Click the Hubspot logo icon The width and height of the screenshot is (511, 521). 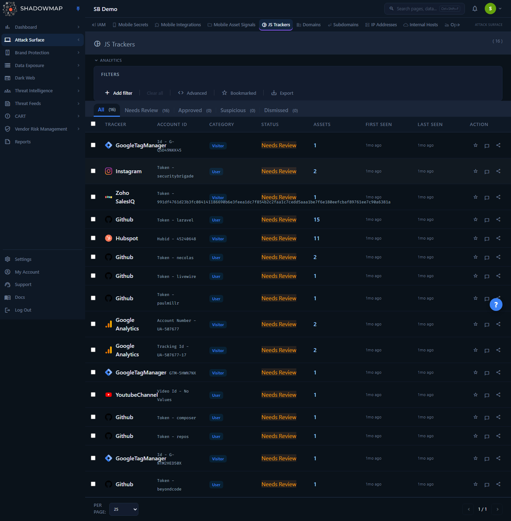109,238
